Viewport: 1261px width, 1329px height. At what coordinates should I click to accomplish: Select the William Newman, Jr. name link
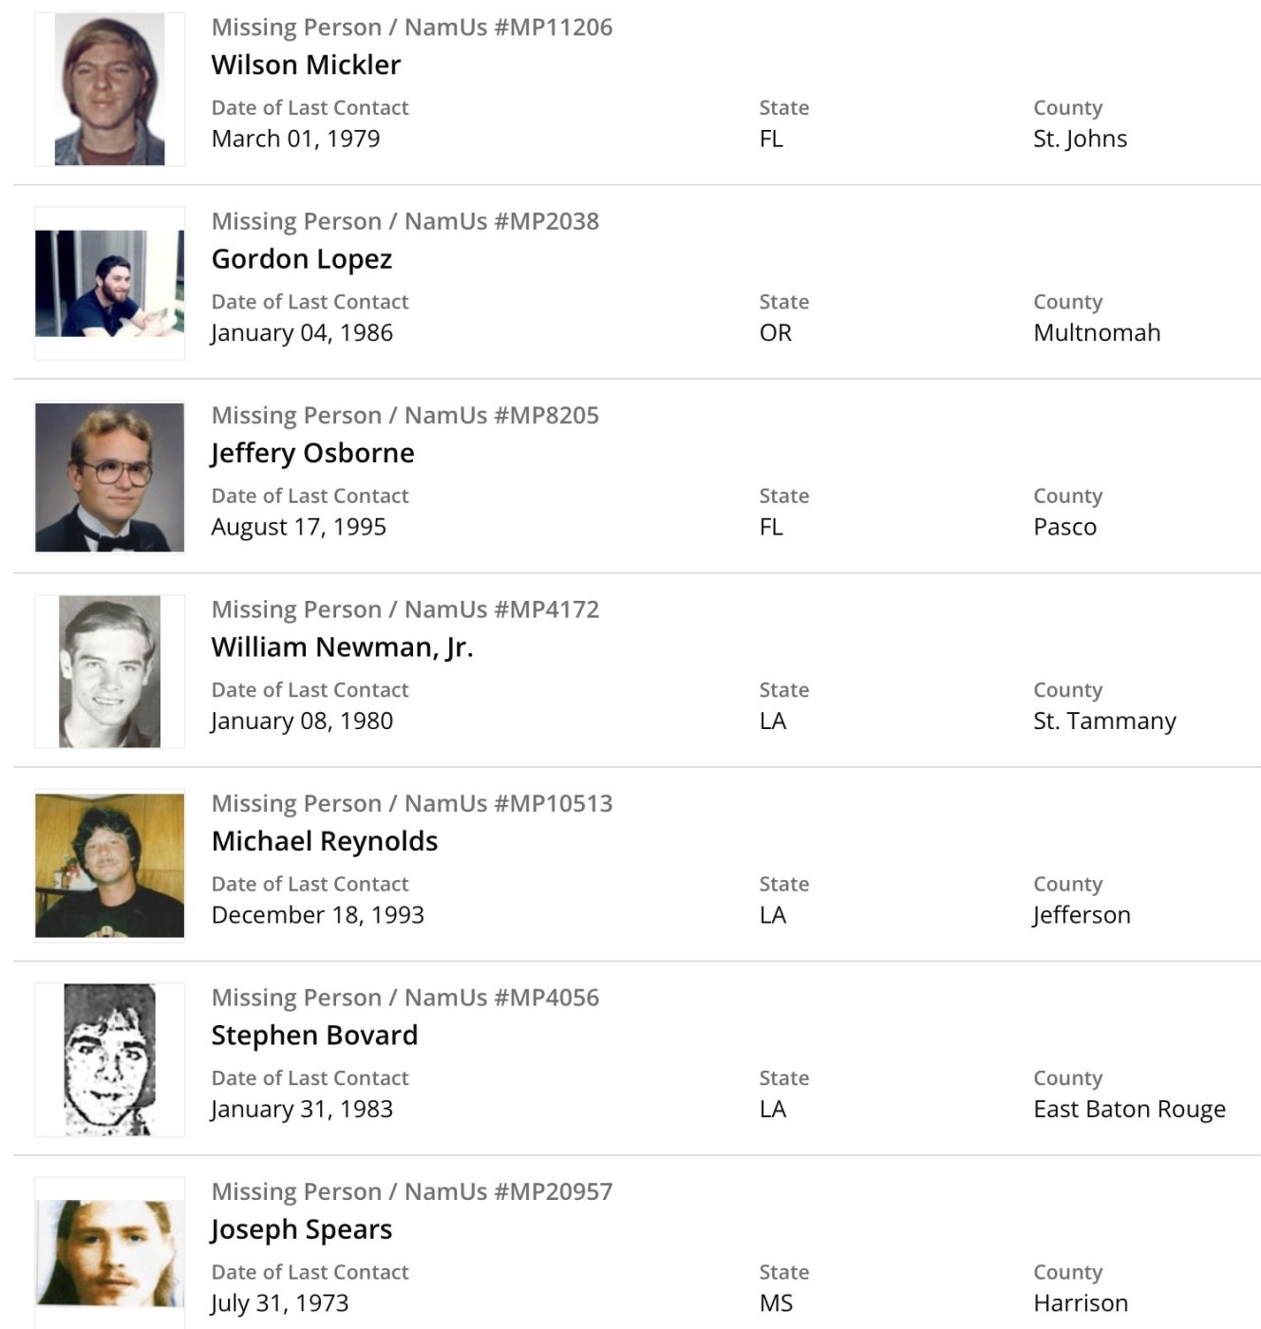(x=342, y=647)
